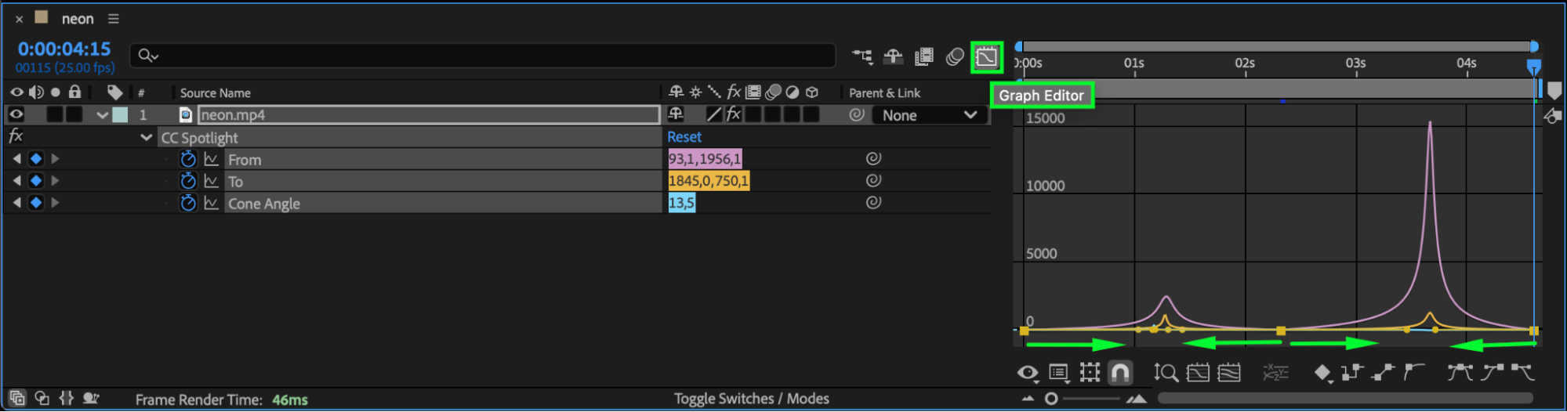The height and width of the screenshot is (412, 1567).
Task: Open the neon panel hamburger menu
Action: pyautogui.click(x=114, y=19)
